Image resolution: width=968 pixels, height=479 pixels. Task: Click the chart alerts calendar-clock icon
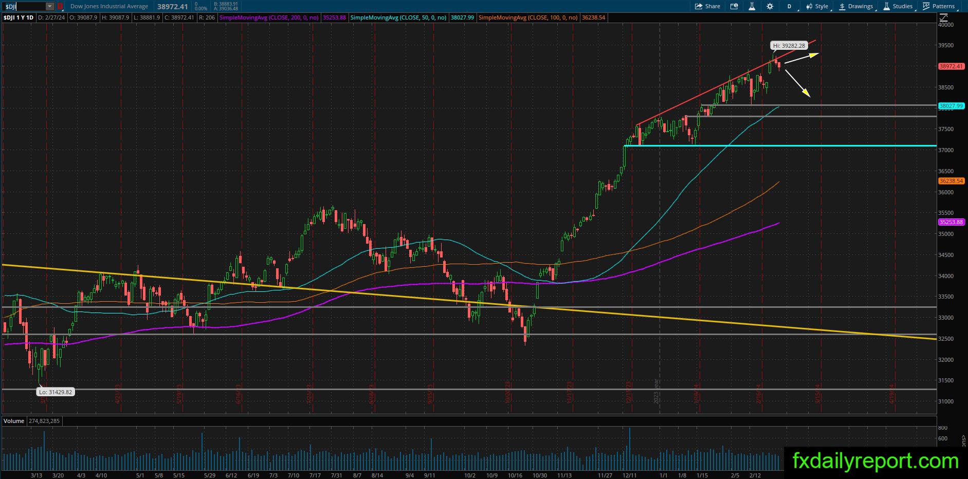[x=734, y=6]
